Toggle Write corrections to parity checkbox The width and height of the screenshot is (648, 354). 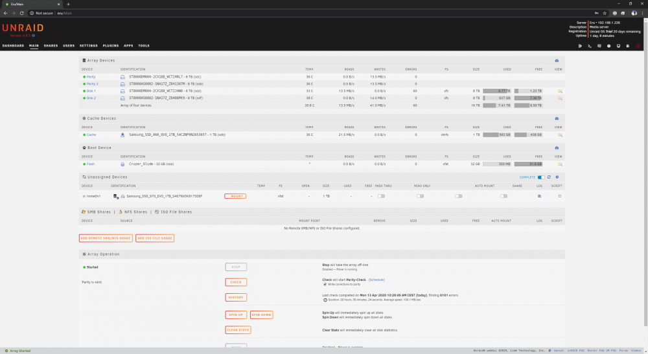coord(325,284)
